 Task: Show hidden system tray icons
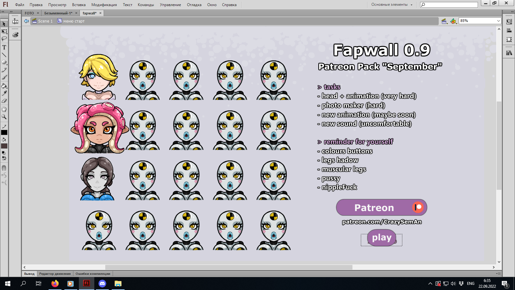(430, 284)
